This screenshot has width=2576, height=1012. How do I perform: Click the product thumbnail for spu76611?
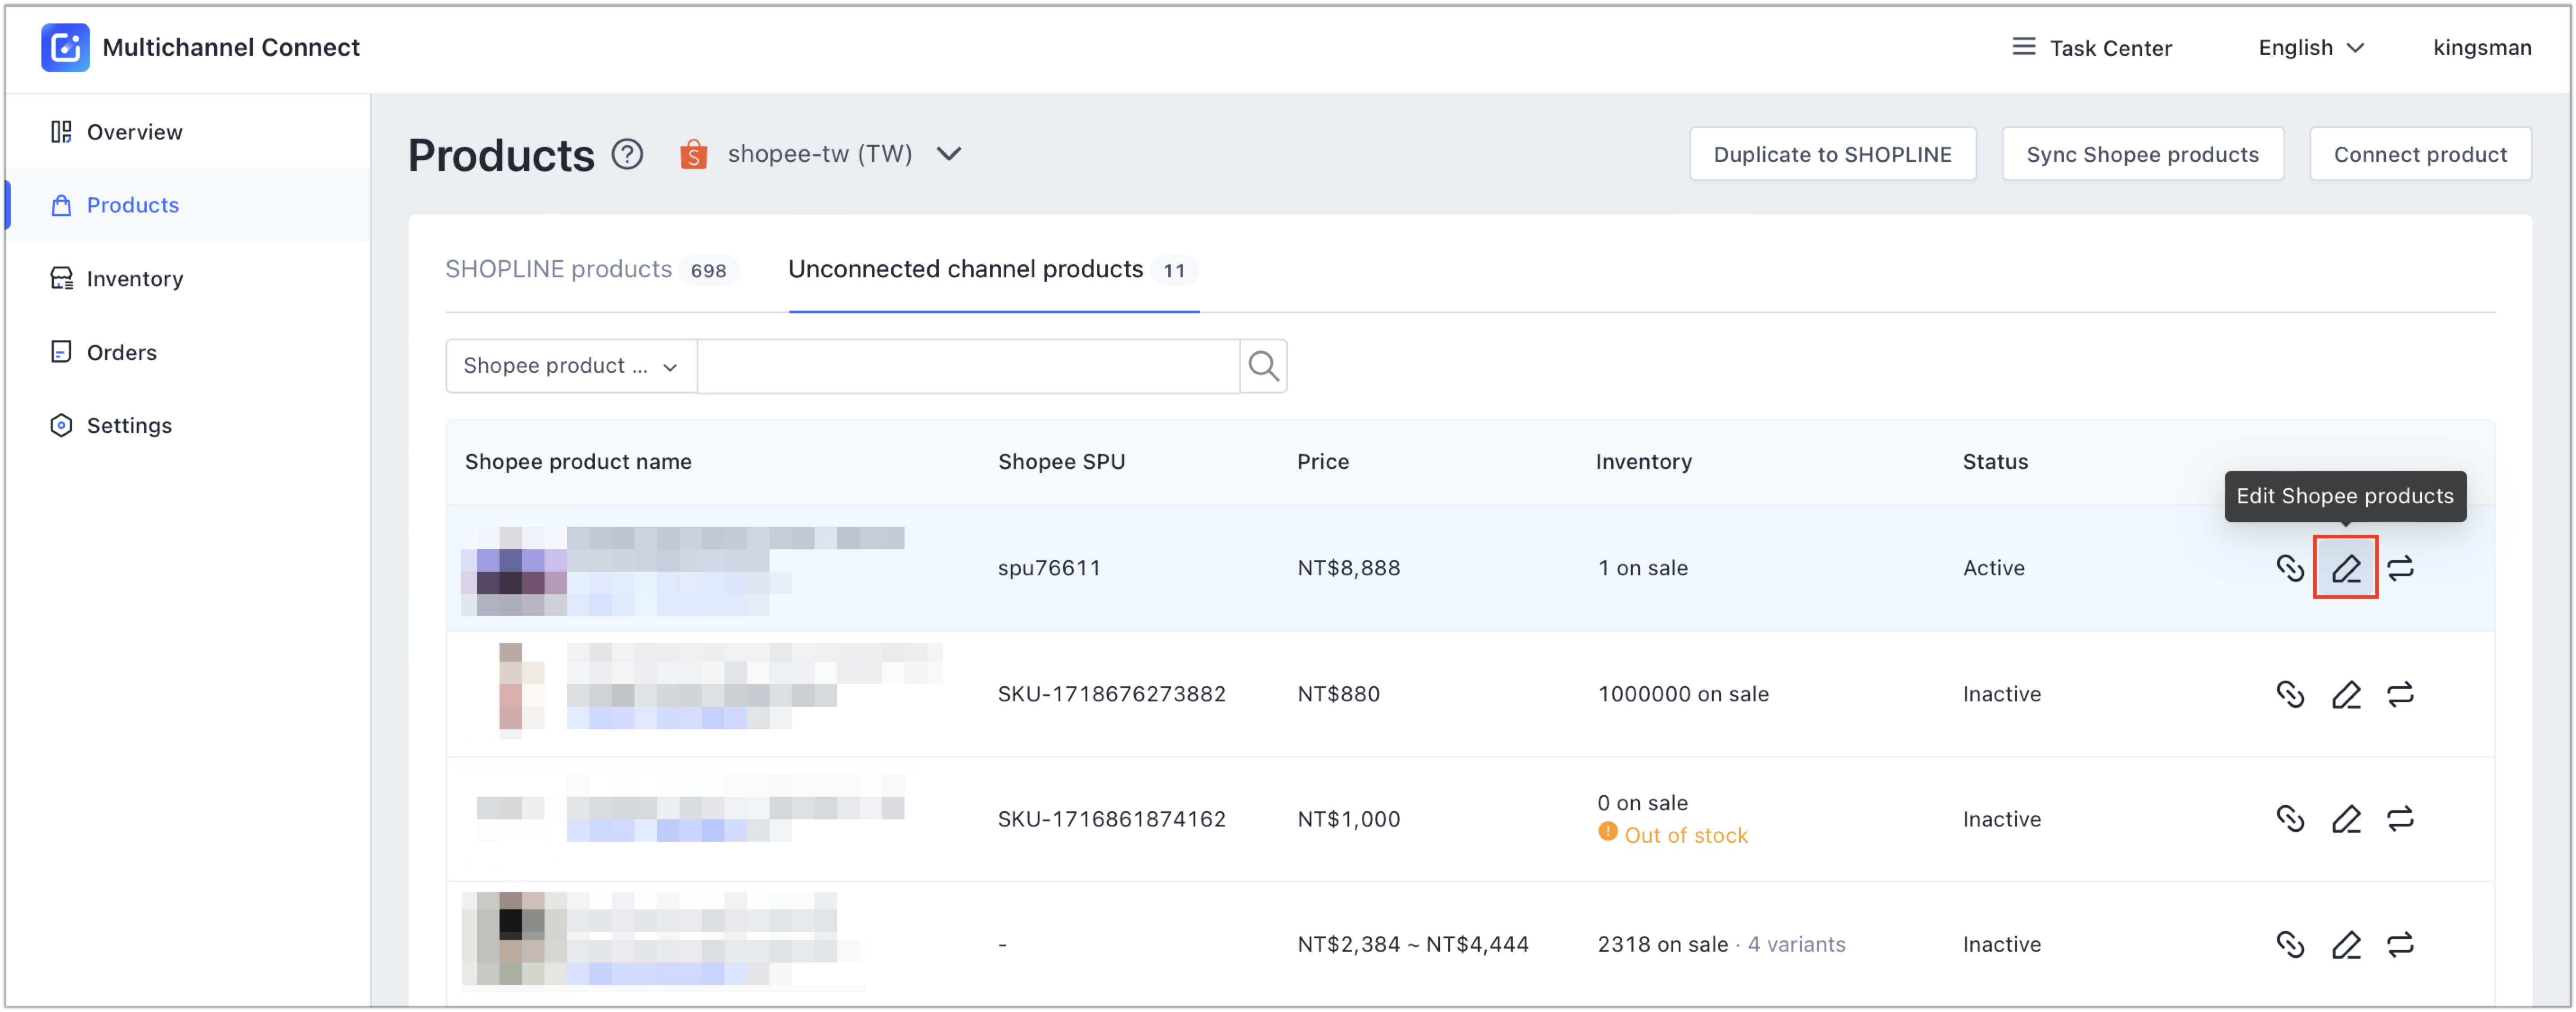(x=513, y=570)
